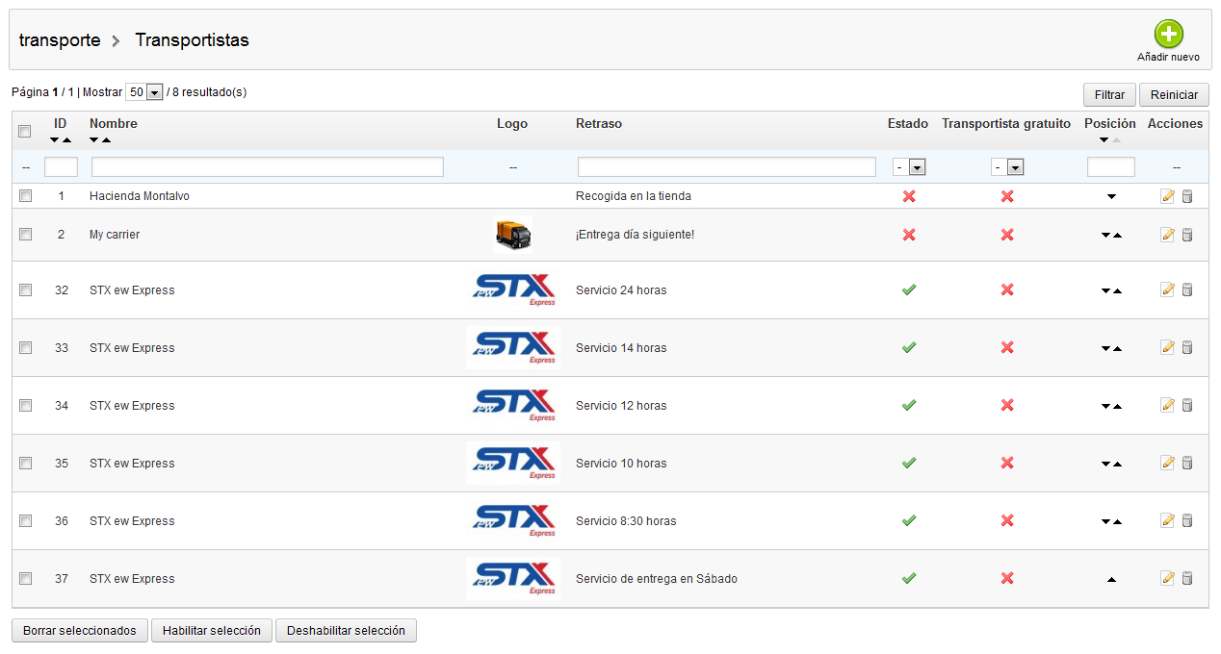Tick checkbox for carrier ID 36
The image size is (1221, 654).
click(25, 520)
